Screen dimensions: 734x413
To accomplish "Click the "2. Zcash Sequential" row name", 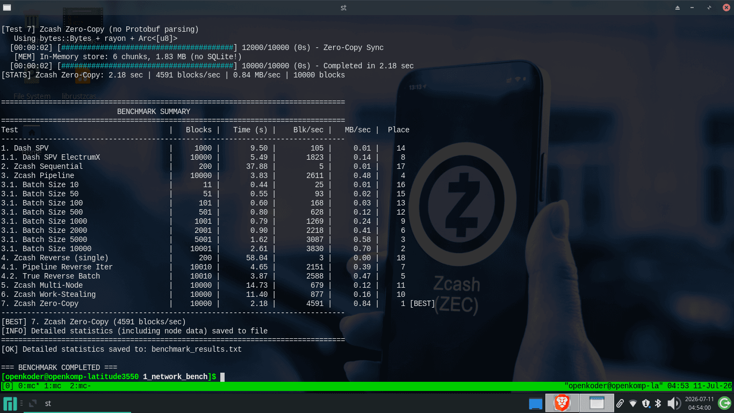I will pyautogui.click(x=42, y=166).
